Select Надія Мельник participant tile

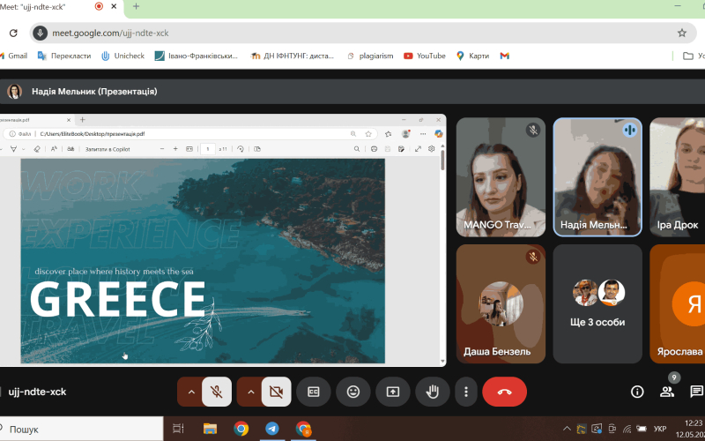(x=597, y=177)
